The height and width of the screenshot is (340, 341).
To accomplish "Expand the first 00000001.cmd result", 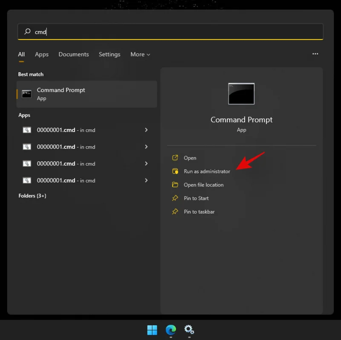I will click(146, 130).
